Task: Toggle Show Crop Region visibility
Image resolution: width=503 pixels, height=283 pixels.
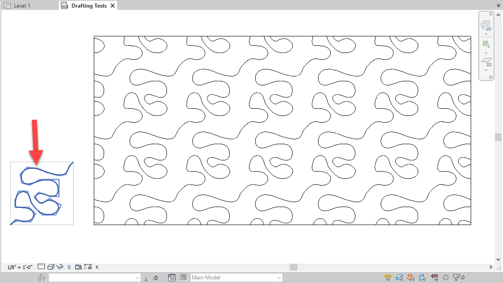Action: (x=88, y=266)
